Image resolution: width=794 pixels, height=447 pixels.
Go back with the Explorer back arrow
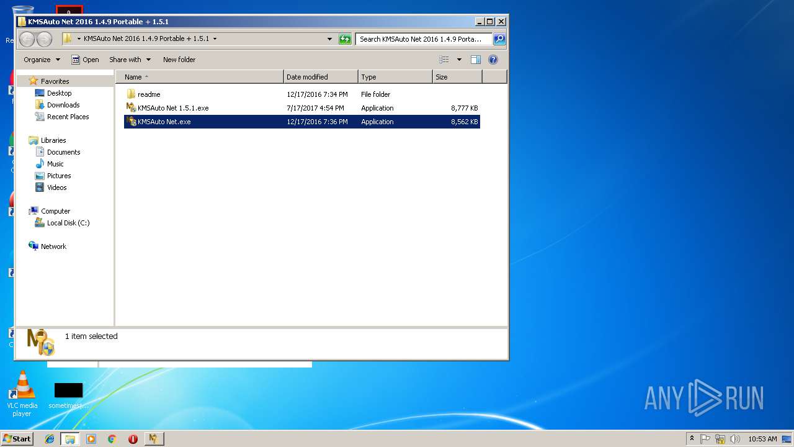(27, 39)
